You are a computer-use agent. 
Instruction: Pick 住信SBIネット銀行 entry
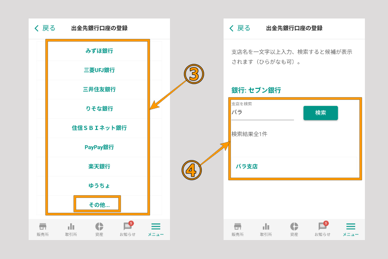(99, 128)
